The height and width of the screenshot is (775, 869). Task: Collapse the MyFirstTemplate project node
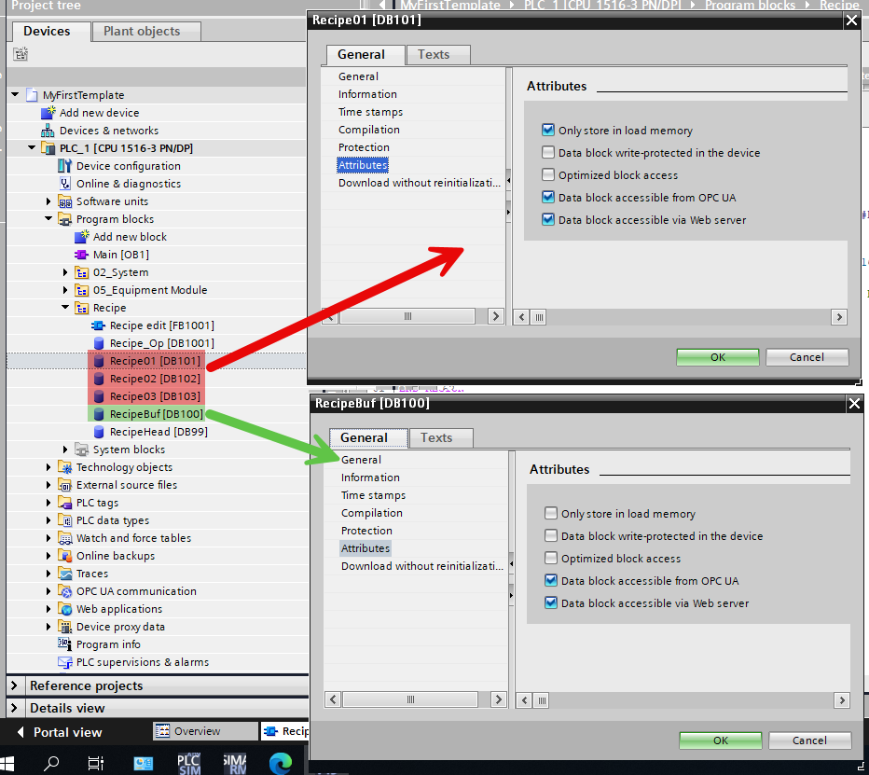[x=15, y=95]
